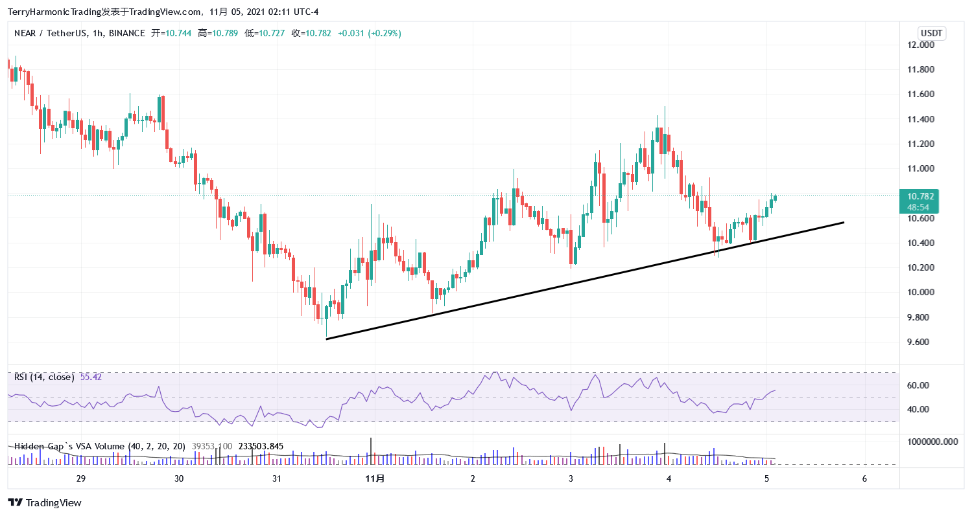Click the percent change (+0.29%)
The height and width of the screenshot is (516, 972).
pyautogui.click(x=385, y=33)
